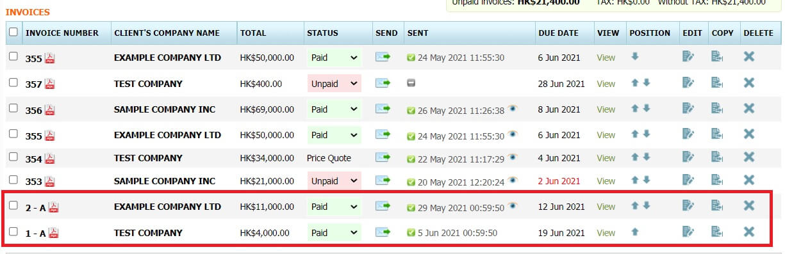Screen dimensions: 785x254
Task: Open PDF icon for invoice 2 - A
Action: point(54,207)
